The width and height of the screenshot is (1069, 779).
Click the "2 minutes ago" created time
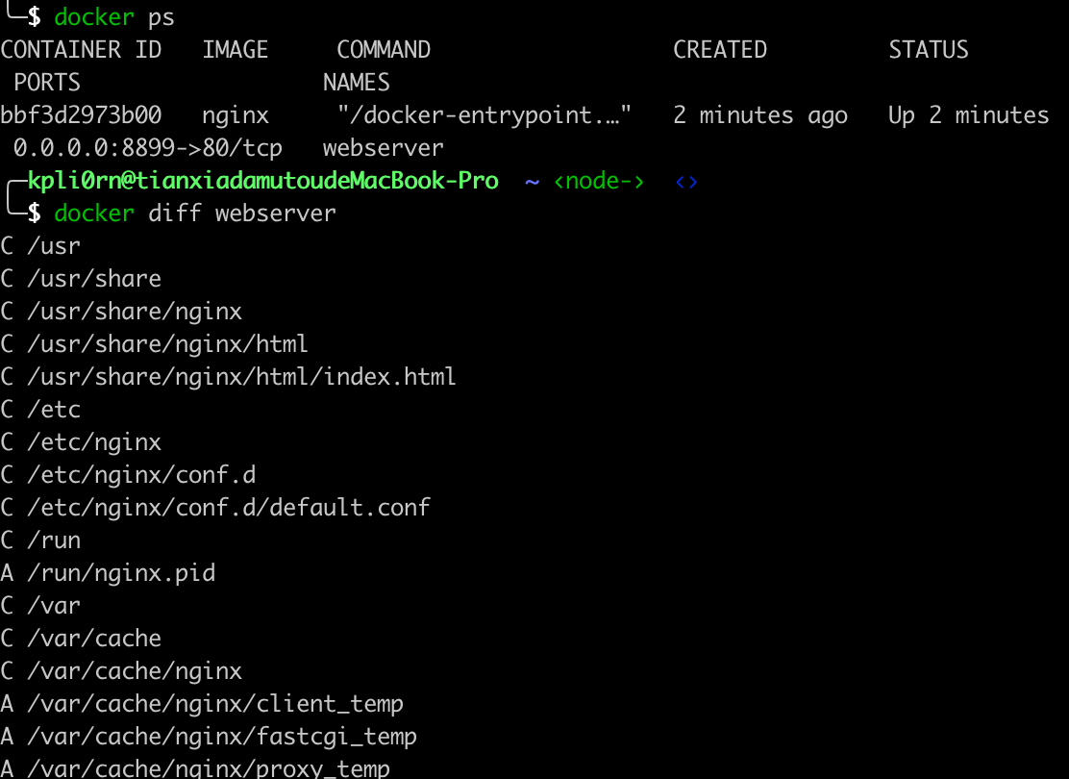point(759,115)
